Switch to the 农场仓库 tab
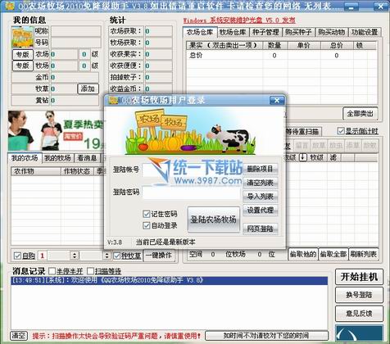Viewport: 390px width, 344px height. click(200, 32)
